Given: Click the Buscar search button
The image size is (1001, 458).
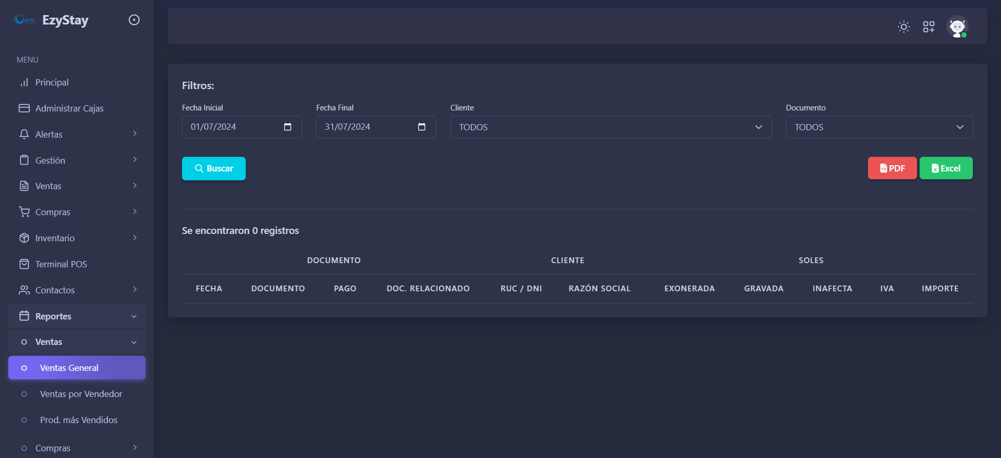Looking at the screenshot, I should 213,168.
